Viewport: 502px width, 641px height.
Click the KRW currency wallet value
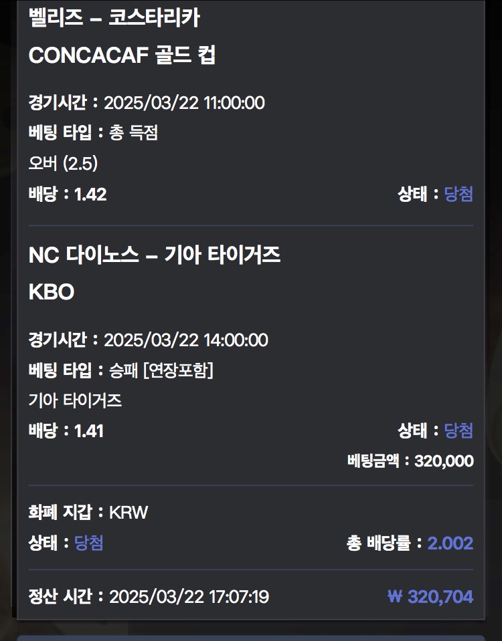(129, 513)
